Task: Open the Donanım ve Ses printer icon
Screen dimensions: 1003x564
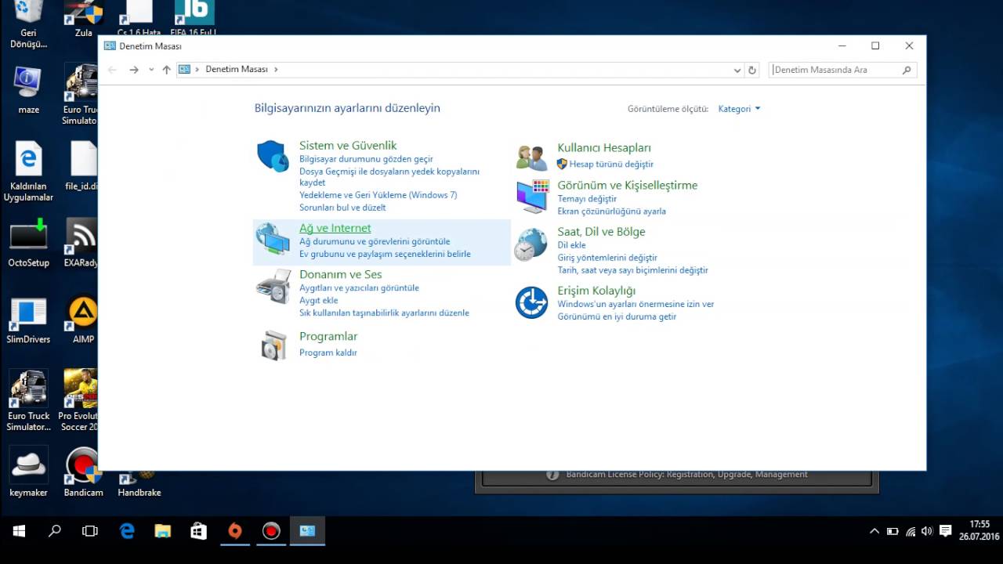Action: coord(273,286)
